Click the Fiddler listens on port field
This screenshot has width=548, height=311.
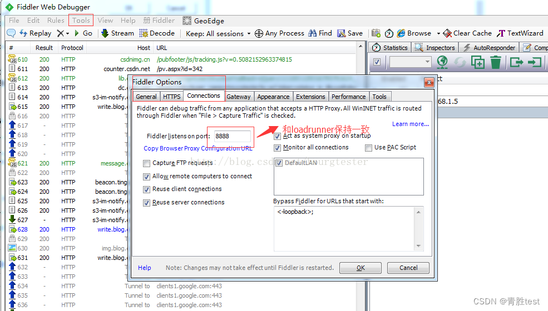(232, 136)
